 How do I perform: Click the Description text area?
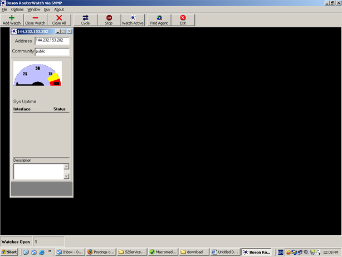tap(38, 171)
